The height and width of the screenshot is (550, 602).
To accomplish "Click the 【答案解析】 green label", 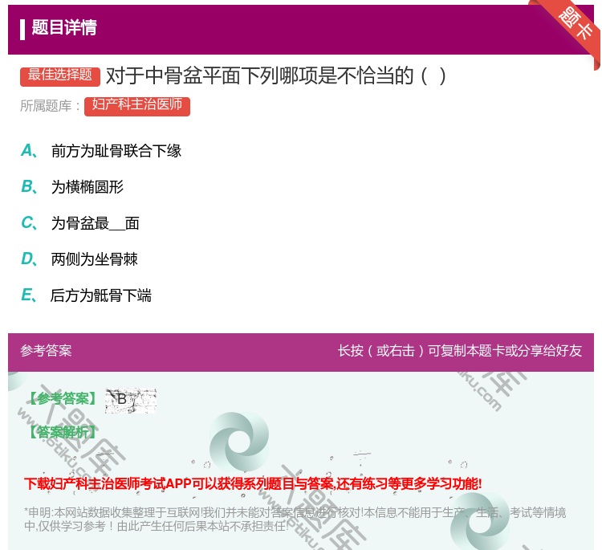I will click(62, 433).
